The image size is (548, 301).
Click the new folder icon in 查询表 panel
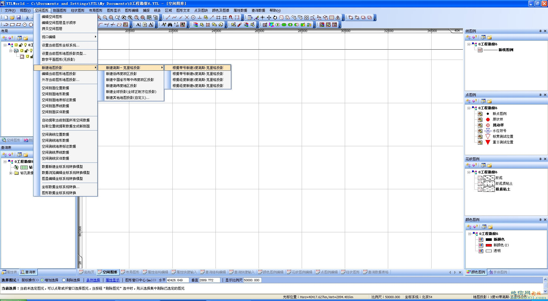(26, 154)
